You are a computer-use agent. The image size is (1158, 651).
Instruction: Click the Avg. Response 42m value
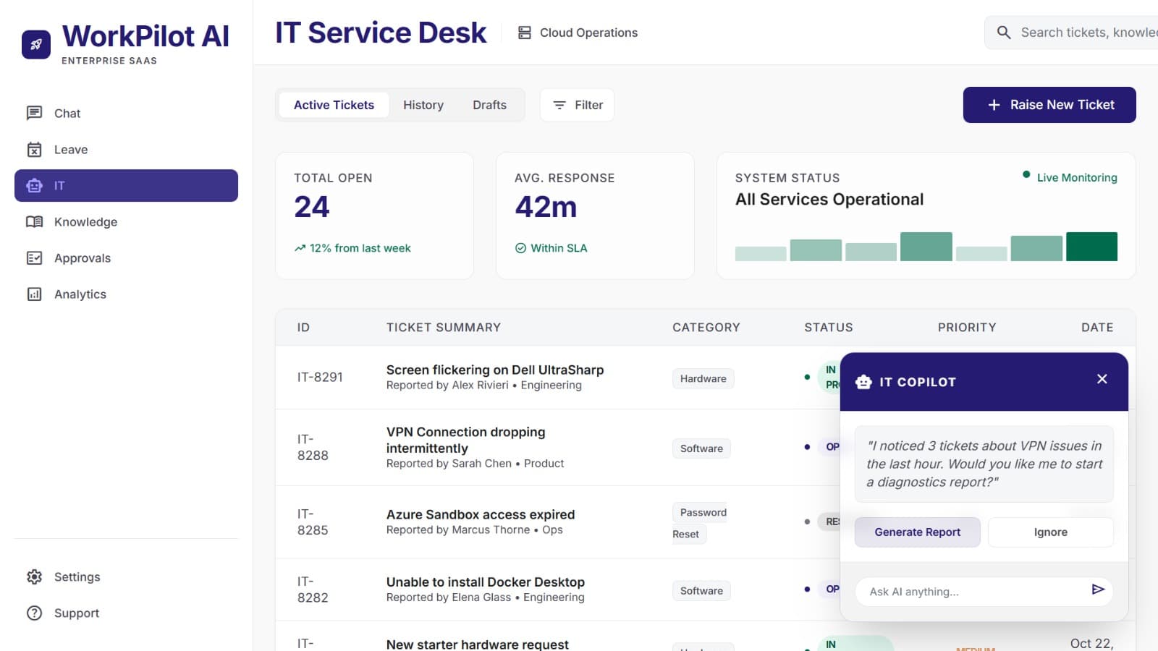click(x=546, y=207)
